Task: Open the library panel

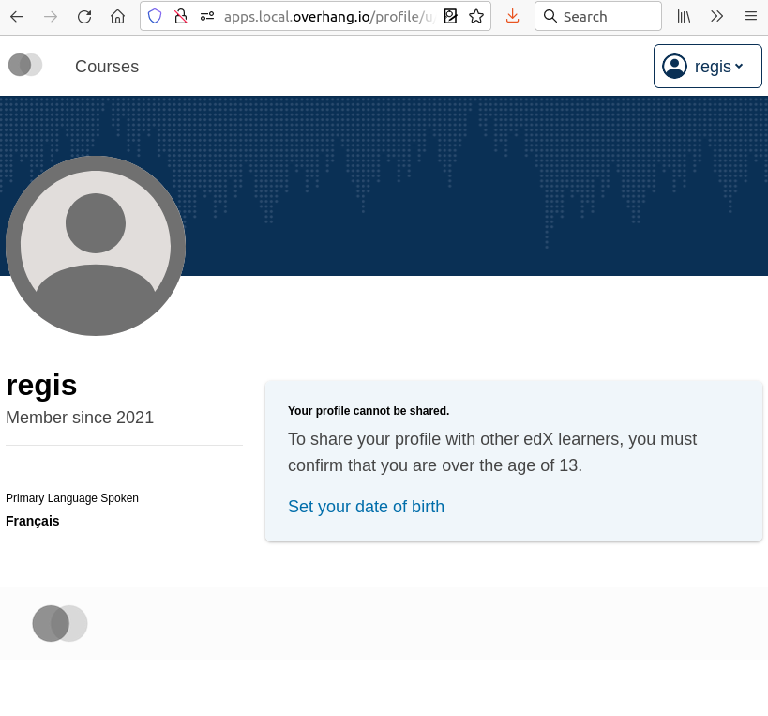Action: point(684,16)
